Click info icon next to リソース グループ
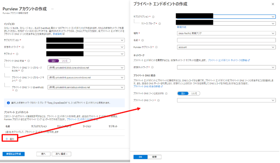This screenshot has width=280, height=163. tap(160, 24)
